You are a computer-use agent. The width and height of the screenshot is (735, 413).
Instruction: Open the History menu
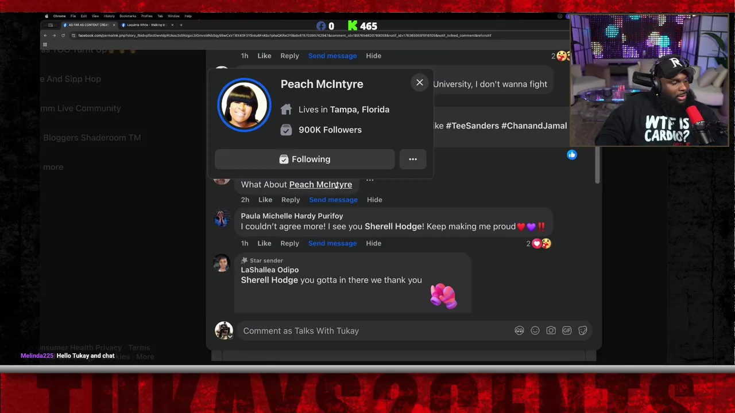tap(109, 16)
